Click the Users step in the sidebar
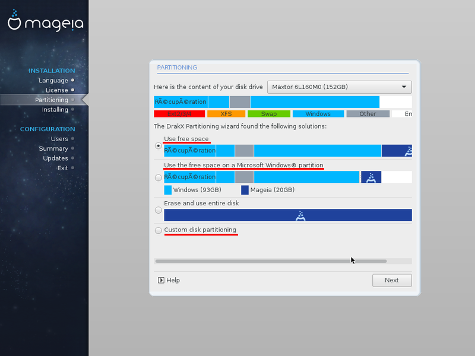This screenshot has height=356, width=475. pyautogui.click(x=59, y=139)
